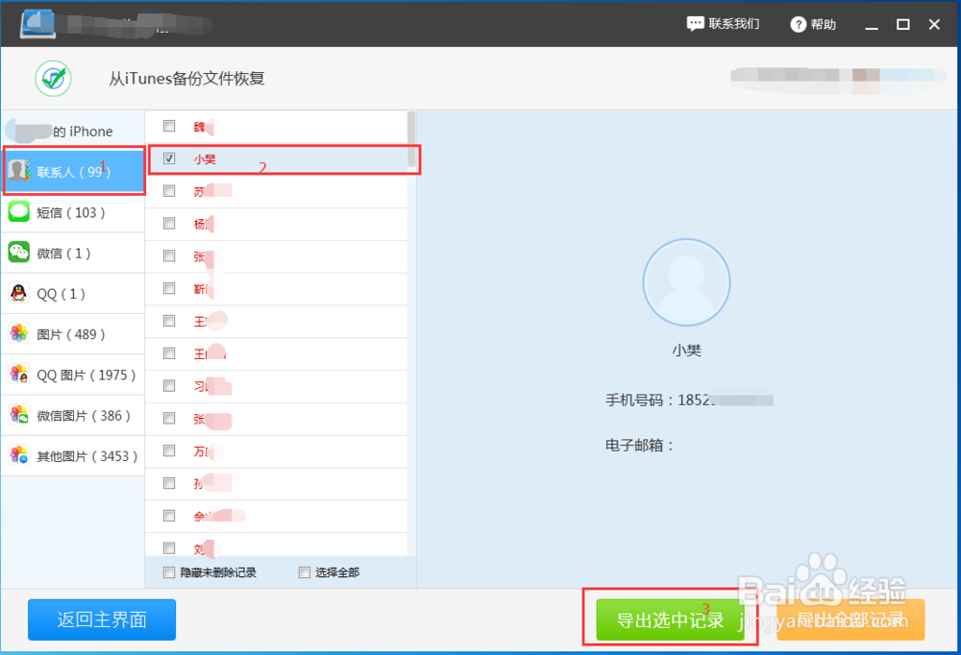961x655 pixels.
Task: Click the 返回主界面 button
Action: 101,619
